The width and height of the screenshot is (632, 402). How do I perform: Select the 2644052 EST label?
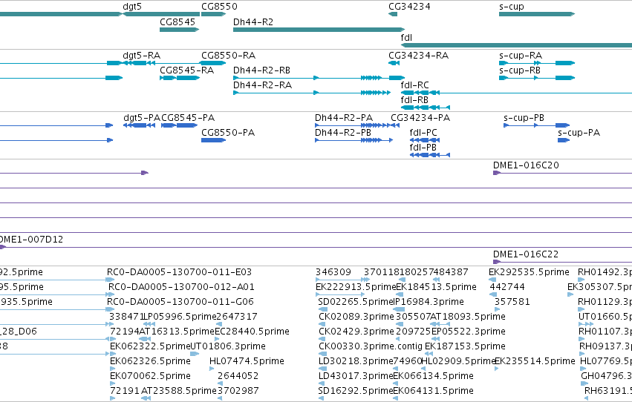click(238, 376)
